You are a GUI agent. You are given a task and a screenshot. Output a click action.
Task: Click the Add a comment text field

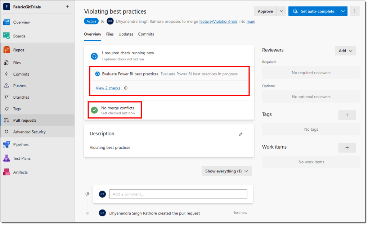tap(178, 194)
